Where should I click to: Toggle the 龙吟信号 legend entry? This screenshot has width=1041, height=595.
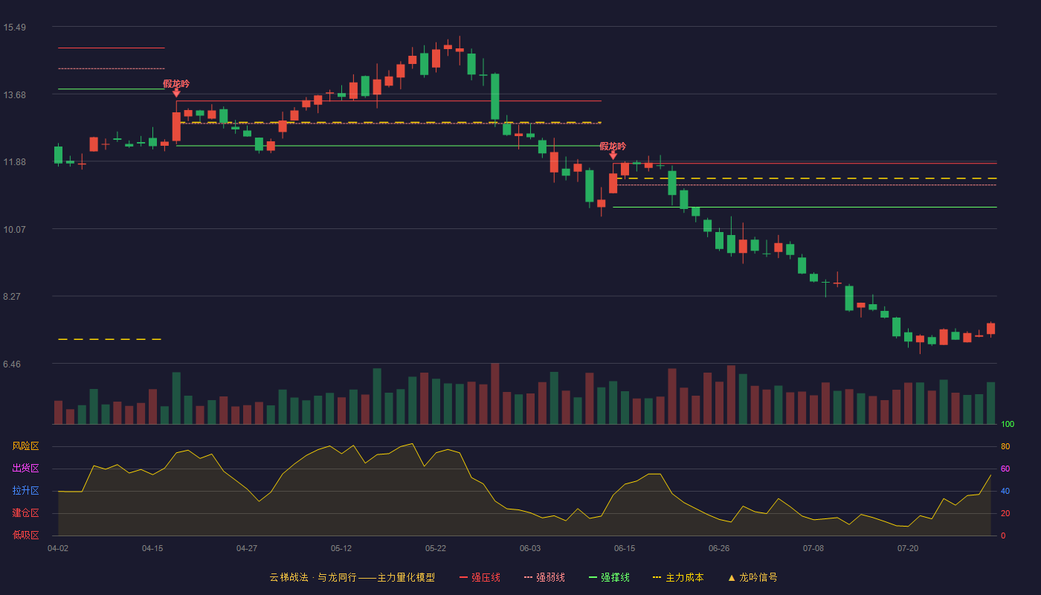[752, 577]
